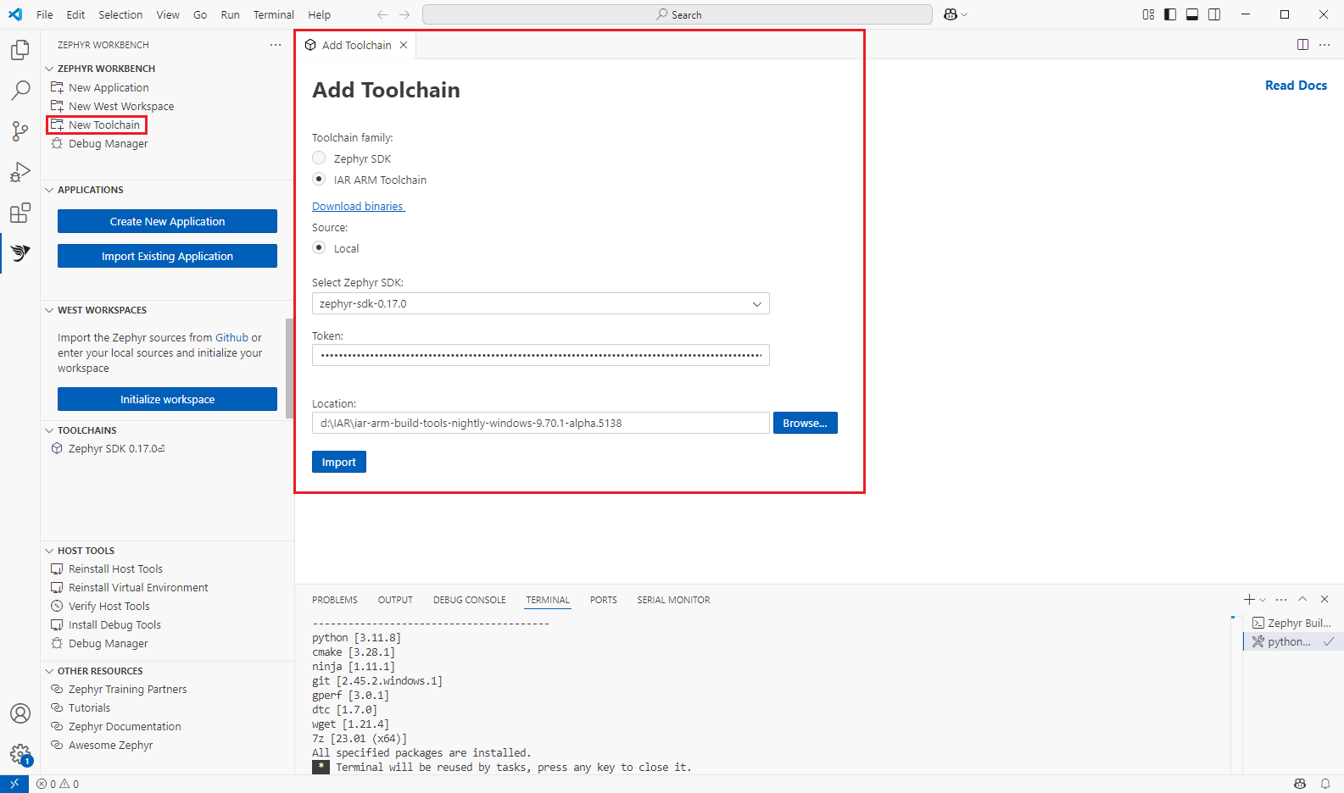The height and width of the screenshot is (793, 1344).
Task: Close the Add Toolchain tab
Action: (404, 45)
